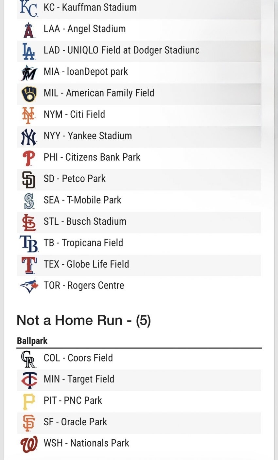Click the Nationals W logo
This screenshot has width=278, height=460.
point(29,444)
